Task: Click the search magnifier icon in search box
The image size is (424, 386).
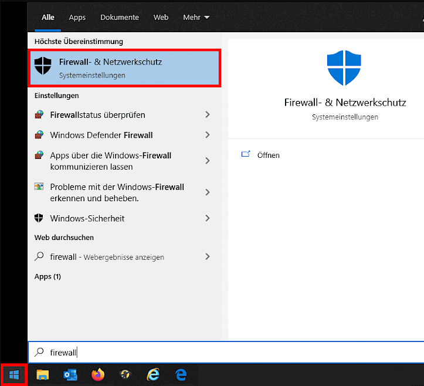Action: (39, 352)
